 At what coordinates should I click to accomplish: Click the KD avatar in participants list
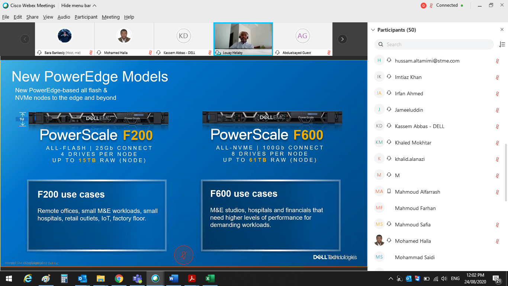[379, 126]
